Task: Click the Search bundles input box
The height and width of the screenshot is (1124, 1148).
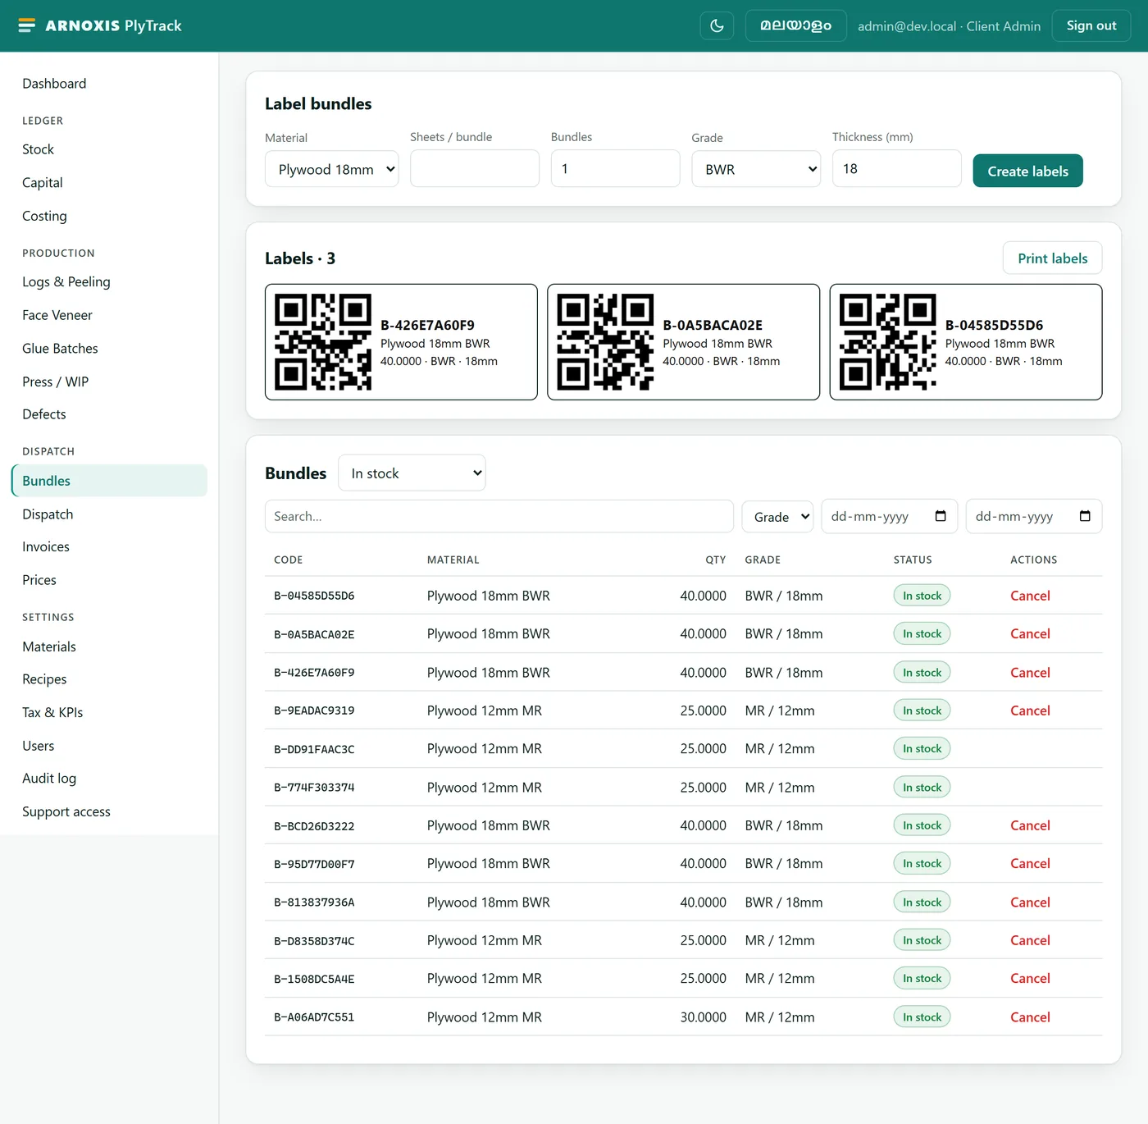Action: [x=499, y=516]
